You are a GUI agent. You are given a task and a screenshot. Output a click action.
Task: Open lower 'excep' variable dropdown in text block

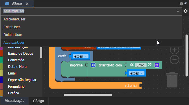click(136, 73)
